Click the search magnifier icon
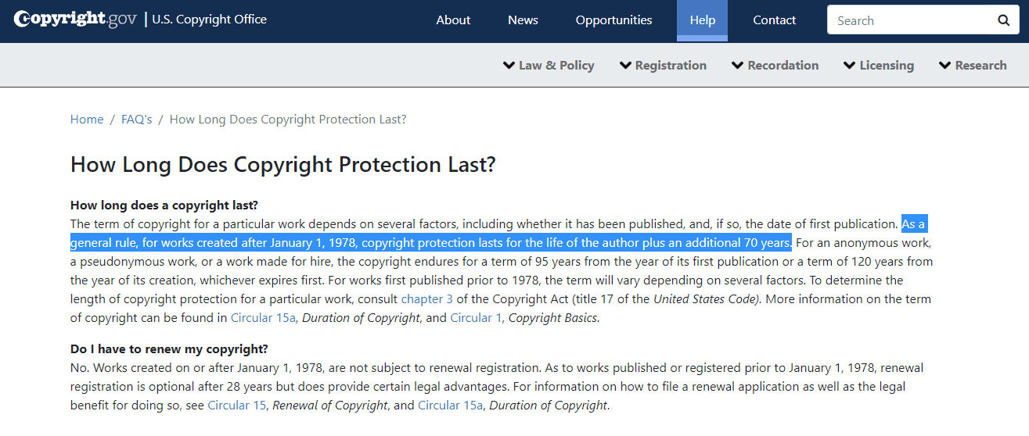The width and height of the screenshot is (1029, 436). 1003,20
